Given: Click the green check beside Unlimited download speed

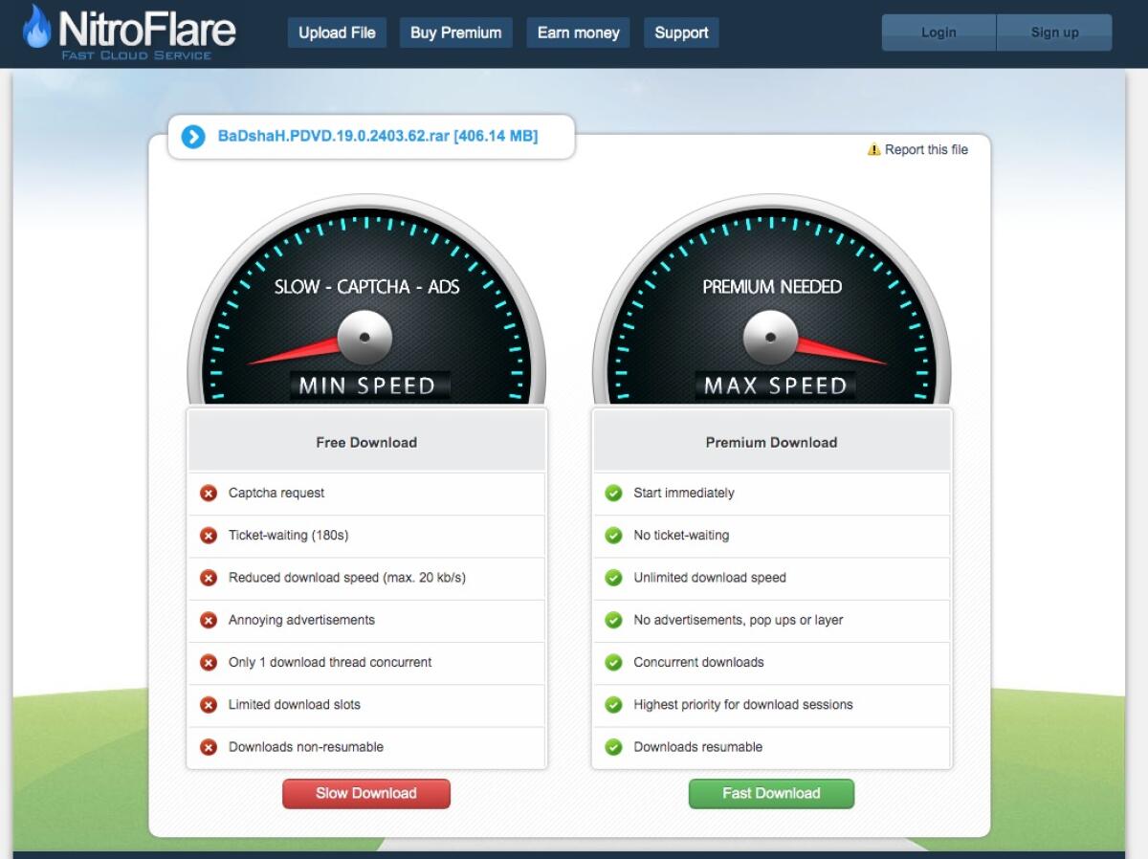Looking at the screenshot, I should (x=613, y=578).
